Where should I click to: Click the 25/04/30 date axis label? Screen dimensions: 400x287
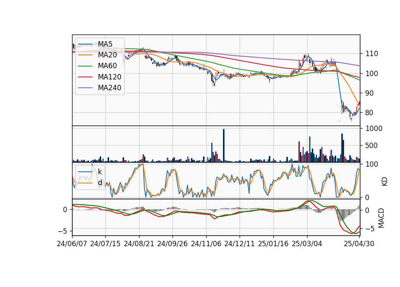pyautogui.click(x=359, y=244)
